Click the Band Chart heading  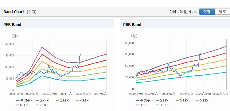tap(14, 12)
